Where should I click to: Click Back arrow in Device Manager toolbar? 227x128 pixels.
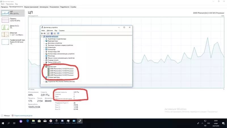[42, 34]
